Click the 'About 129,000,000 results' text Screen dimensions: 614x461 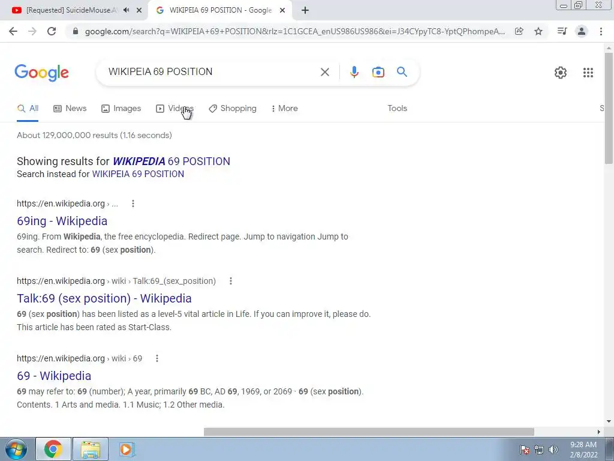(94, 135)
